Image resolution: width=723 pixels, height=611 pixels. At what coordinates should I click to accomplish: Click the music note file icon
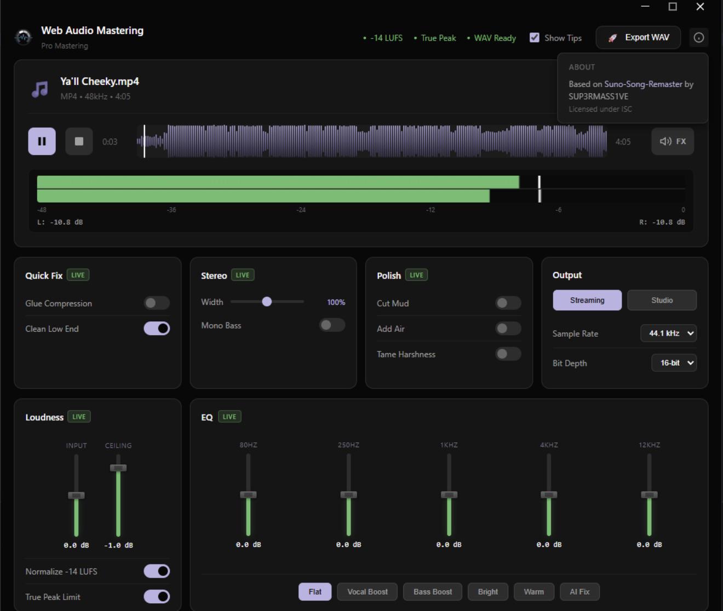40,89
